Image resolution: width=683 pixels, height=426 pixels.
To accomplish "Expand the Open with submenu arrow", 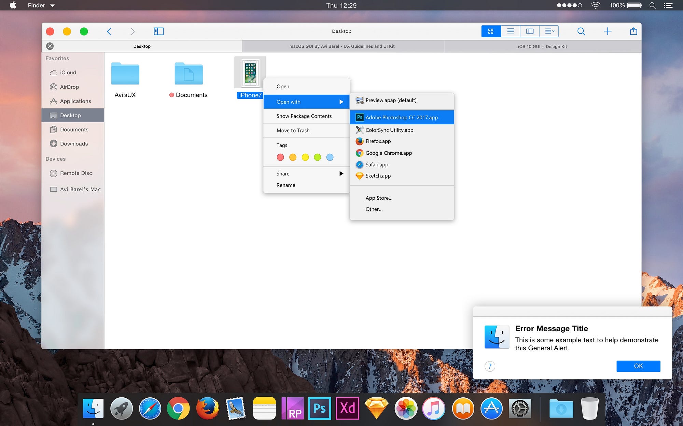I will click(341, 102).
